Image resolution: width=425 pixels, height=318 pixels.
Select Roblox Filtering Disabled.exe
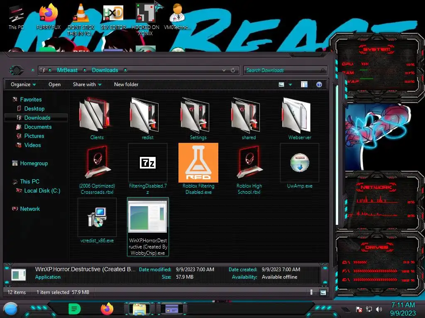tap(198, 169)
